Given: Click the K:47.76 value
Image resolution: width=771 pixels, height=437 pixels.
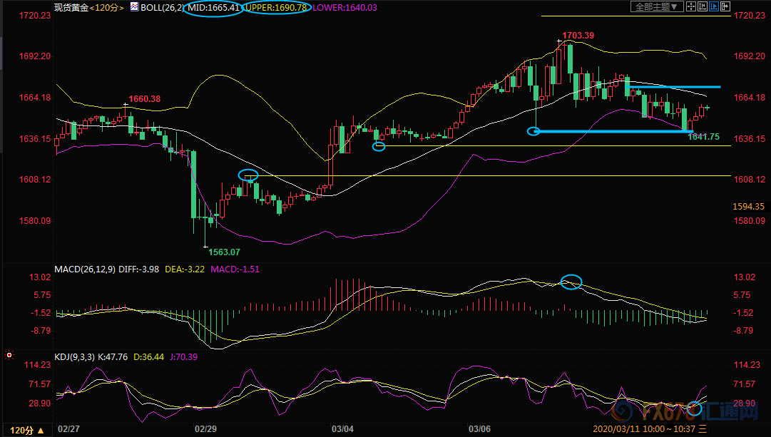Looking at the screenshot, I should click(x=113, y=357).
